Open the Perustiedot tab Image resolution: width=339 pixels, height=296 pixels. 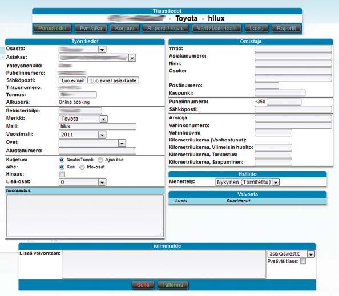(53, 28)
